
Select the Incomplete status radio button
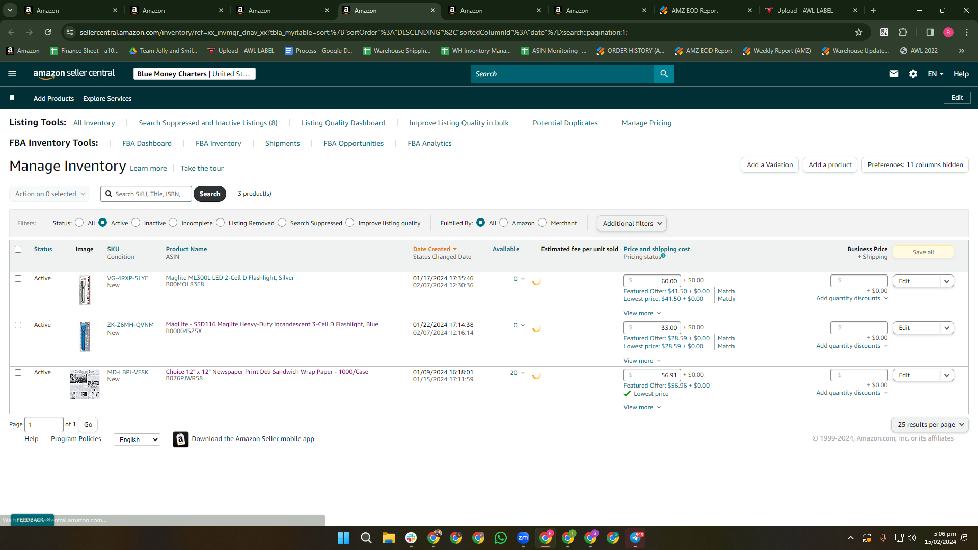coord(173,223)
